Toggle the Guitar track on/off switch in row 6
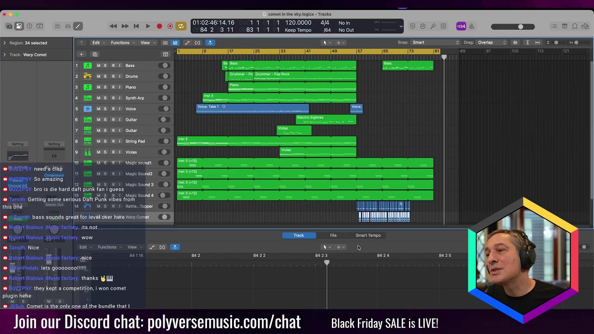This screenshot has width=594, height=334. pyautogui.click(x=164, y=120)
